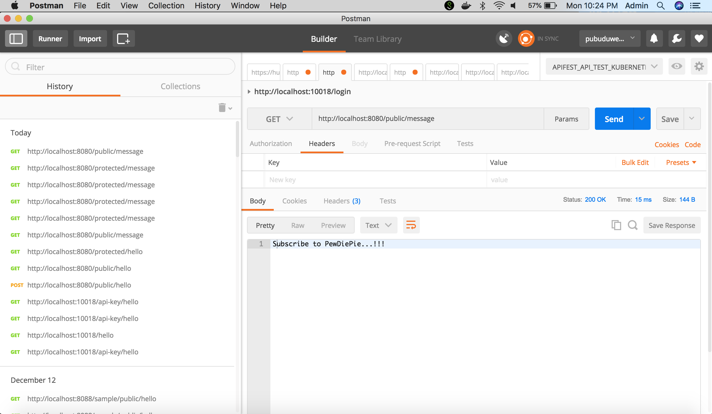Open Siri from the menu bar

(x=679, y=6)
